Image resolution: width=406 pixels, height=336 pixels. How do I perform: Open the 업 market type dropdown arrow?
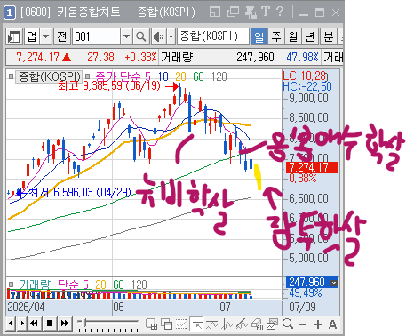tap(45, 36)
